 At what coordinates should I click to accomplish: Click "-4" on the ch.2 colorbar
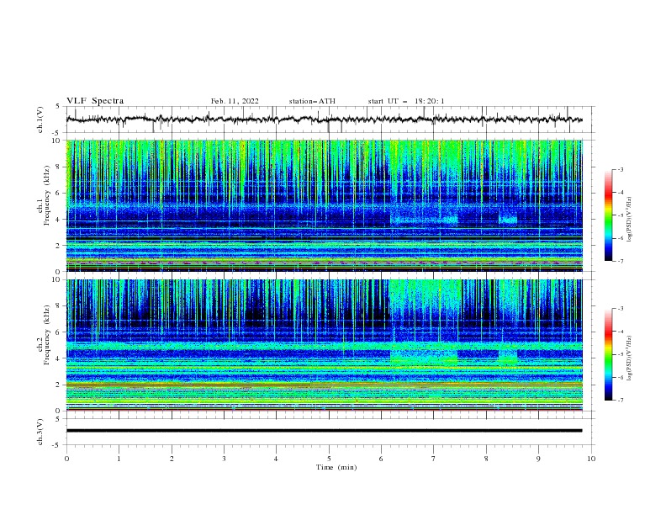(x=621, y=332)
